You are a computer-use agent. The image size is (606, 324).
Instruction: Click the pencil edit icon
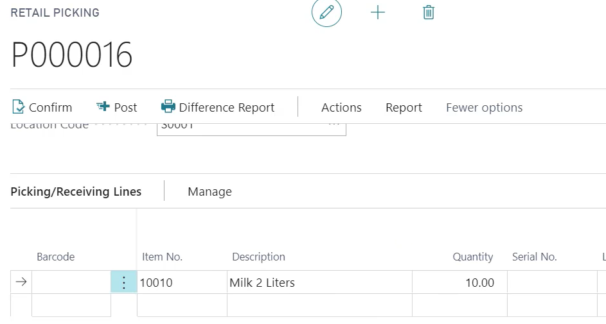(326, 13)
